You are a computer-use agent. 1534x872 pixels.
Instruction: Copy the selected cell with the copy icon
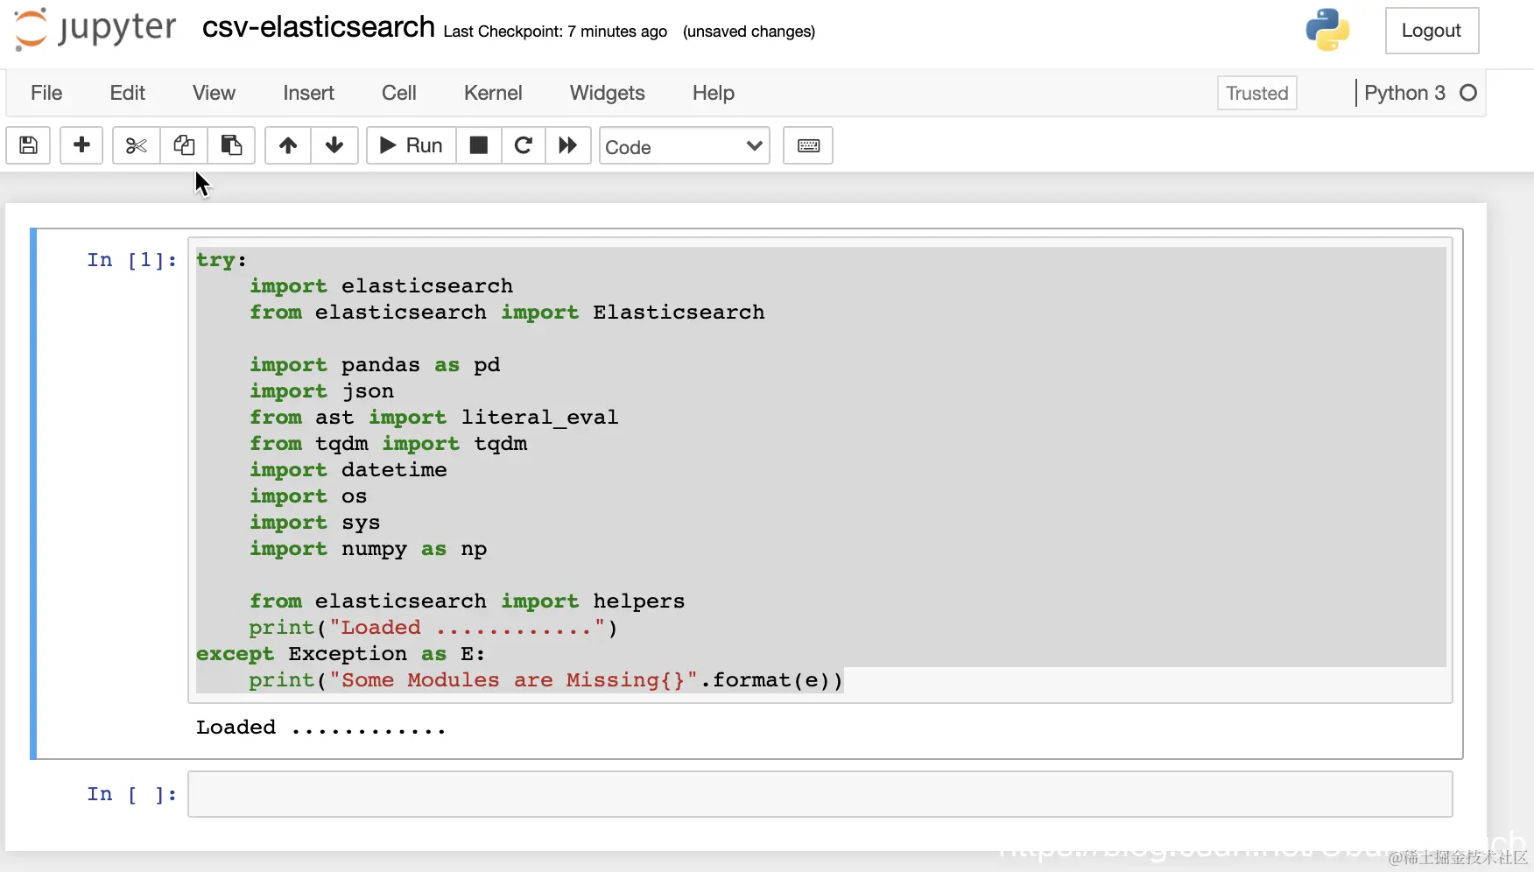coord(184,145)
